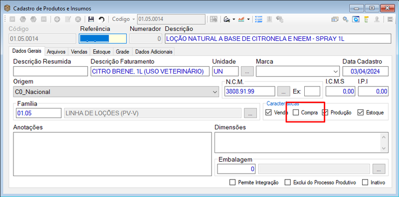Click the grayed download arrow icon
Viewport: 399px width, 197px height.
point(269,19)
